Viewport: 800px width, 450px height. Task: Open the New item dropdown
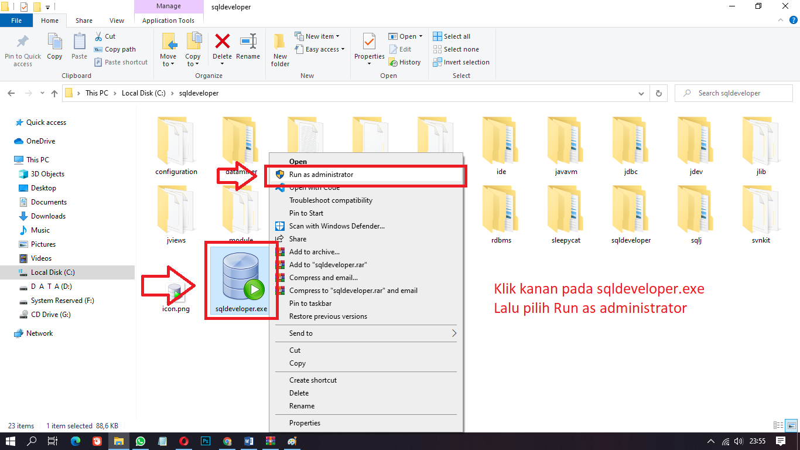(317, 36)
